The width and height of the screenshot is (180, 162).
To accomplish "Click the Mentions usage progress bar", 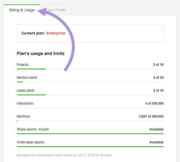I will [x=90, y=121].
